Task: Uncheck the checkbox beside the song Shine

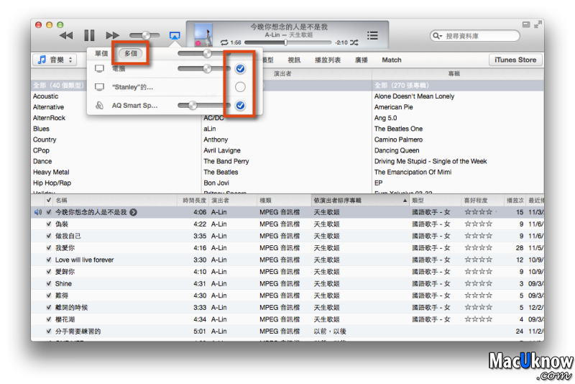Action: pyautogui.click(x=49, y=284)
